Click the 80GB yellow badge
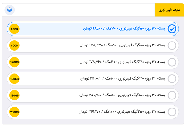 click(14, 46)
